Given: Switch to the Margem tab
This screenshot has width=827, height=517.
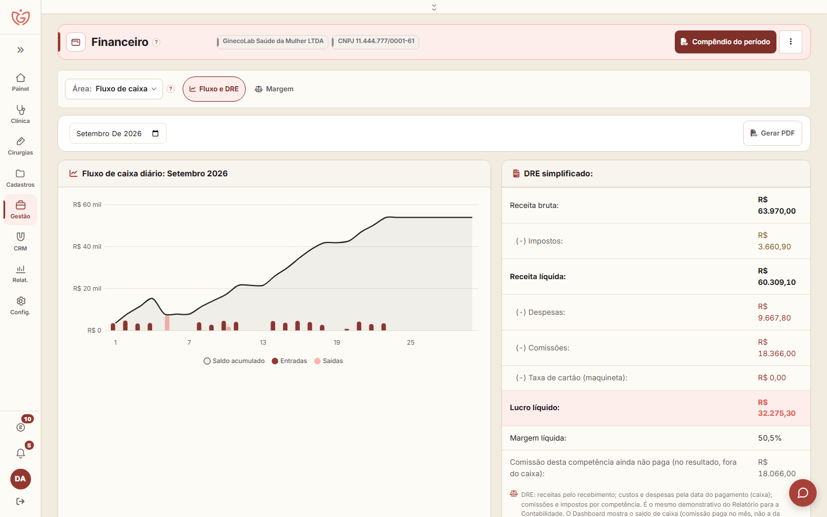Looking at the screenshot, I should tap(274, 89).
